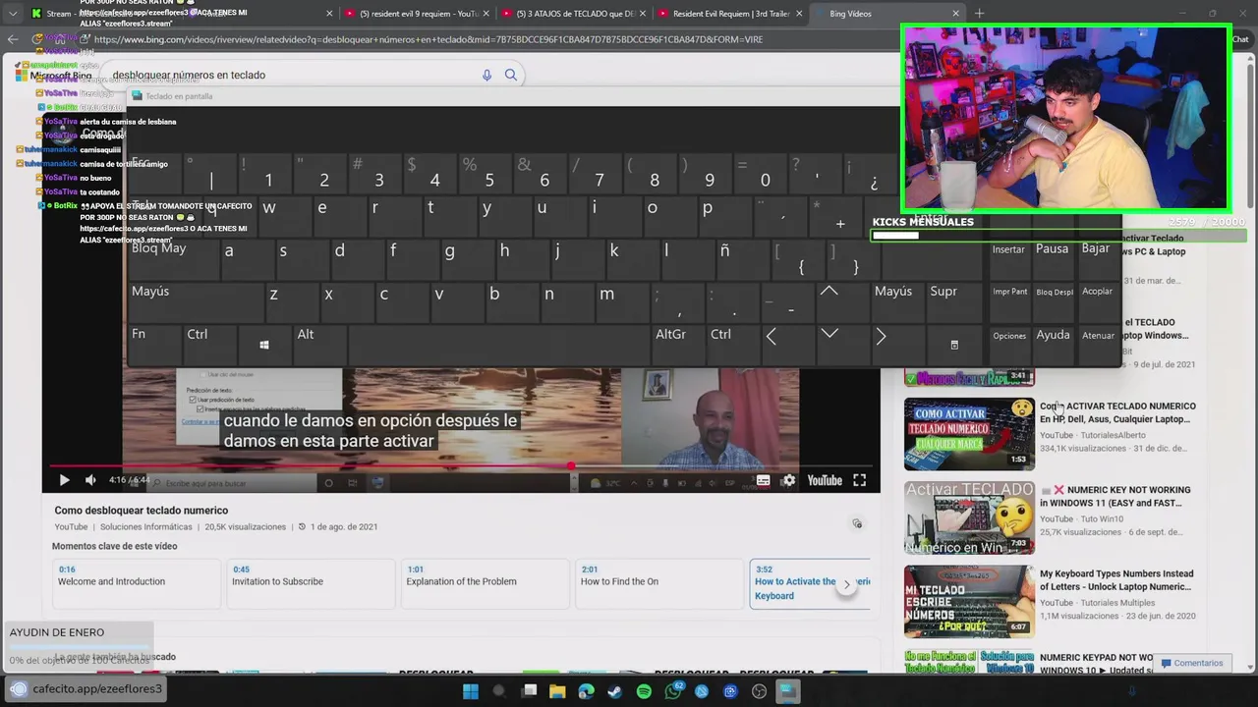Click the save icon below the video

(857, 524)
